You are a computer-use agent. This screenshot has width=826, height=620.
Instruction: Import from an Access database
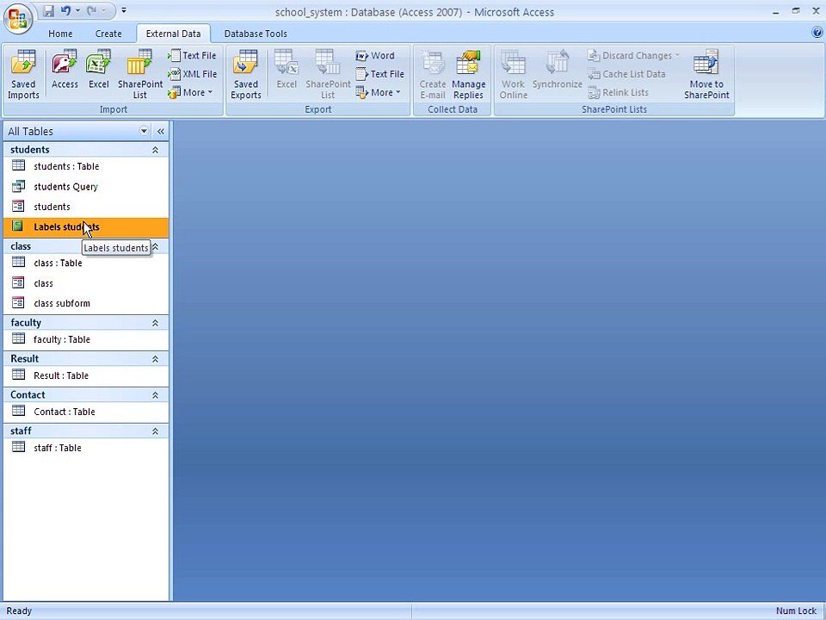(x=65, y=69)
